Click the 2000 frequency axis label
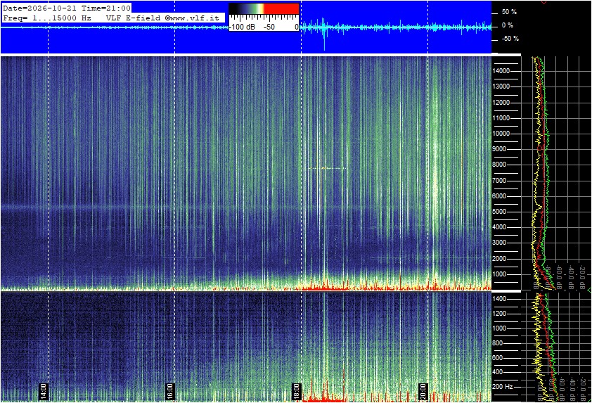The height and width of the screenshot is (403, 592). point(499,259)
